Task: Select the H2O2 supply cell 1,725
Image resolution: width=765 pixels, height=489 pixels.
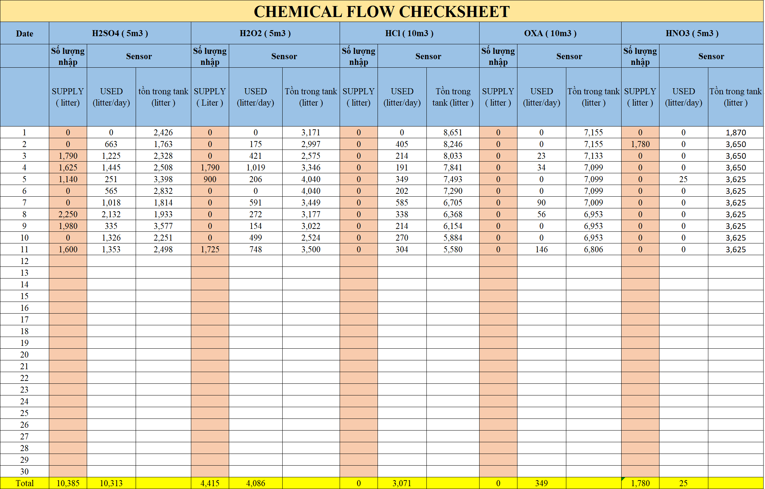Action: (x=210, y=249)
